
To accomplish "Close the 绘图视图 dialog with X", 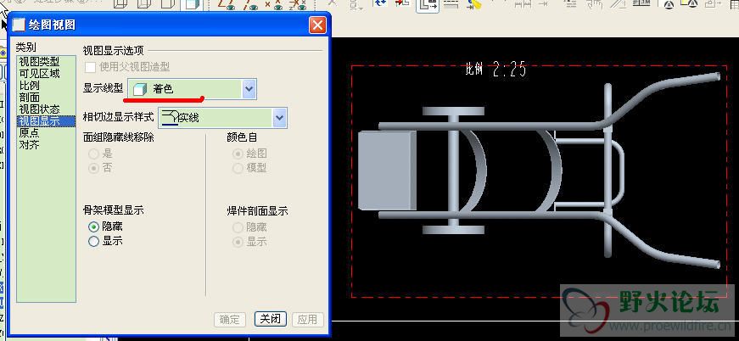I will coord(317,25).
